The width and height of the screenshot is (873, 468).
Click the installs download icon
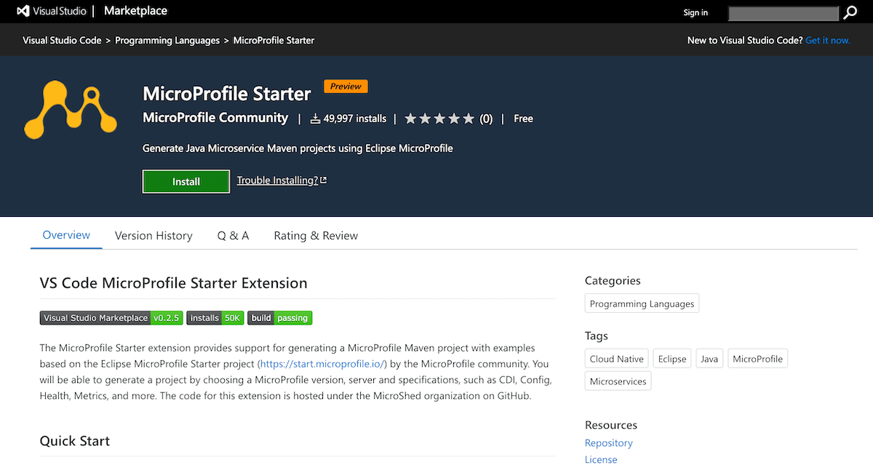(x=315, y=119)
